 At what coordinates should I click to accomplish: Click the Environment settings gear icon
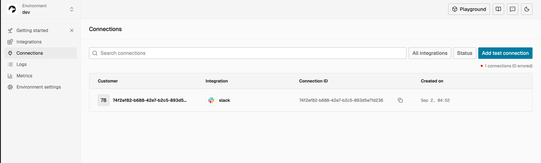[10, 87]
